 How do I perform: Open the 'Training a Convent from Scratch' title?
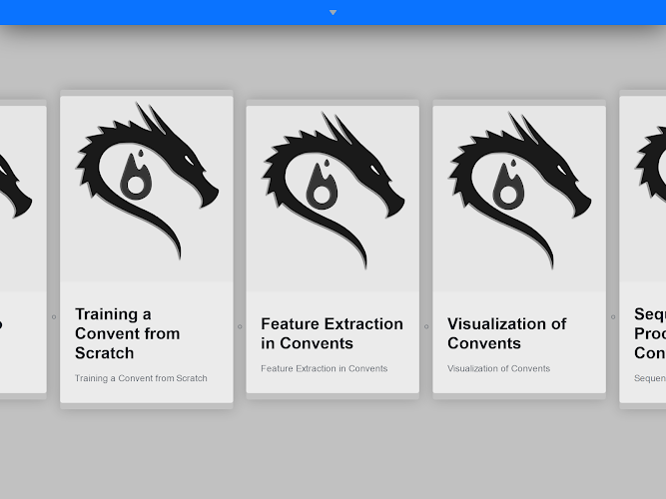(x=127, y=333)
